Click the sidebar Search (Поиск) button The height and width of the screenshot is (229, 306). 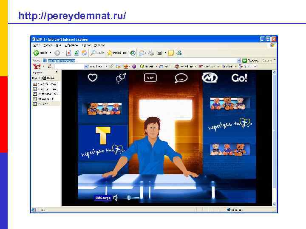(x=48, y=78)
